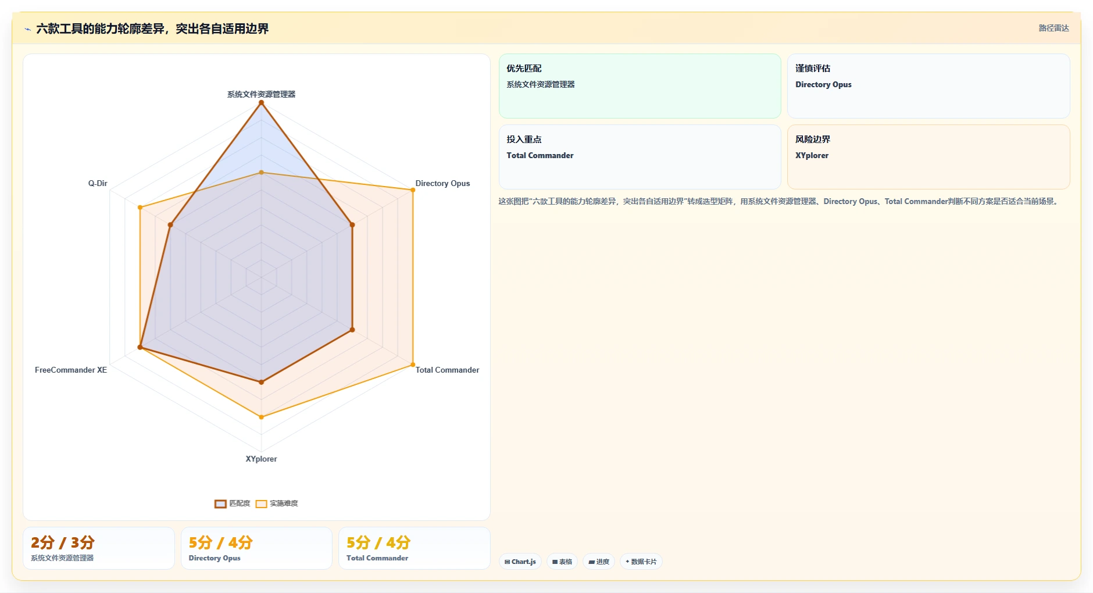Click the 系统文件资源管理器 radar axis label
Image resolution: width=1093 pixels, height=593 pixels.
coord(261,94)
